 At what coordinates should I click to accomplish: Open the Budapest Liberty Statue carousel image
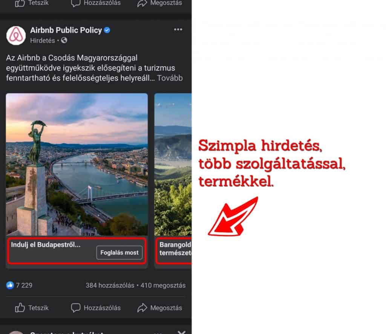point(77,164)
